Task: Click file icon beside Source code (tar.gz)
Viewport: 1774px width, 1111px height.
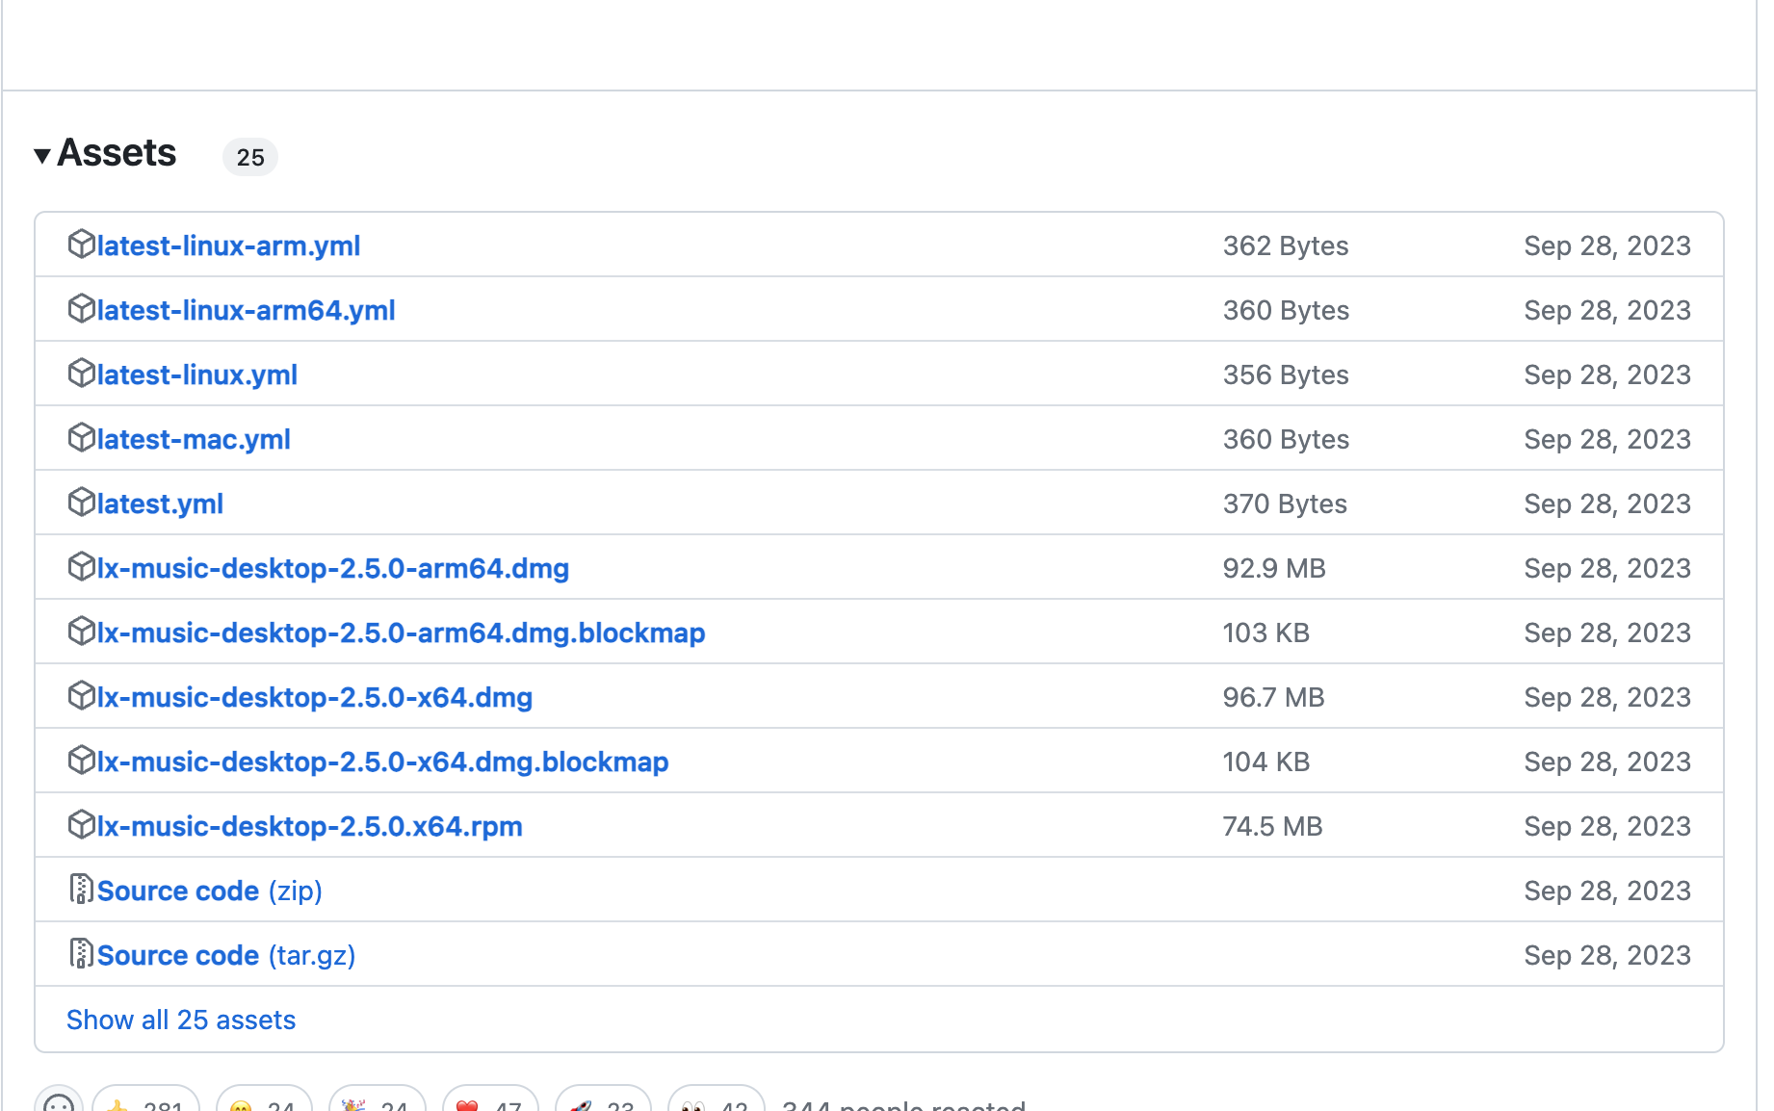Action: point(81,953)
